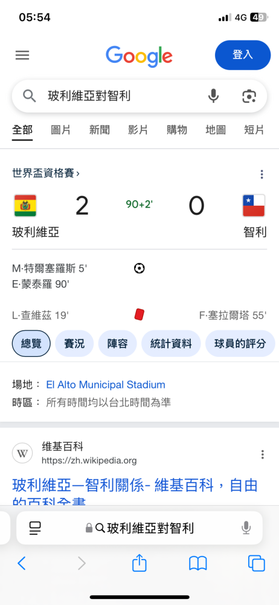Open the three-dot options for the match card
The width and height of the screenshot is (279, 605).
261,174
